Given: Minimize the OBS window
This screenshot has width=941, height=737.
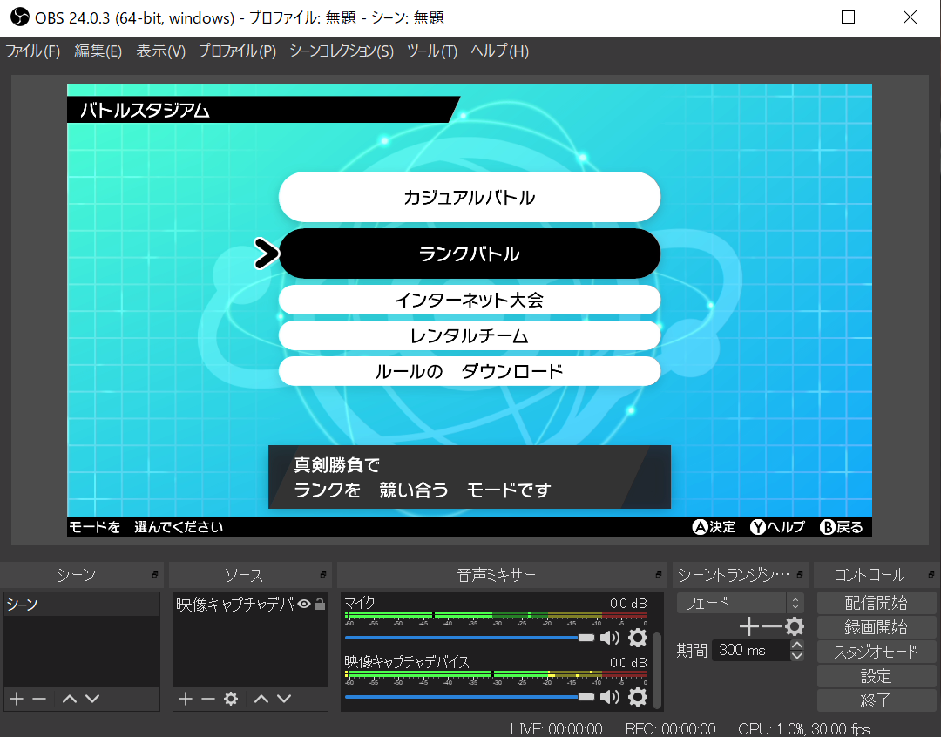Looking at the screenshot, I should (x=788, y=17).
